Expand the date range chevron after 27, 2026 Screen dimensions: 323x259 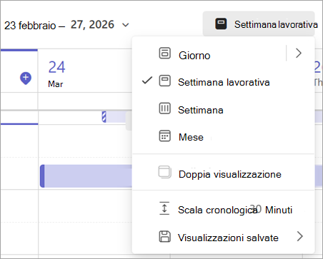(x=125, y=25)
